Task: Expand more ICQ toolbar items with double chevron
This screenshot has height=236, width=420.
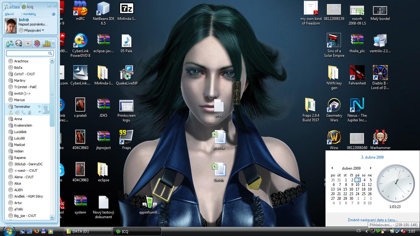Action: pyautogui.click(x=53, y=43)
